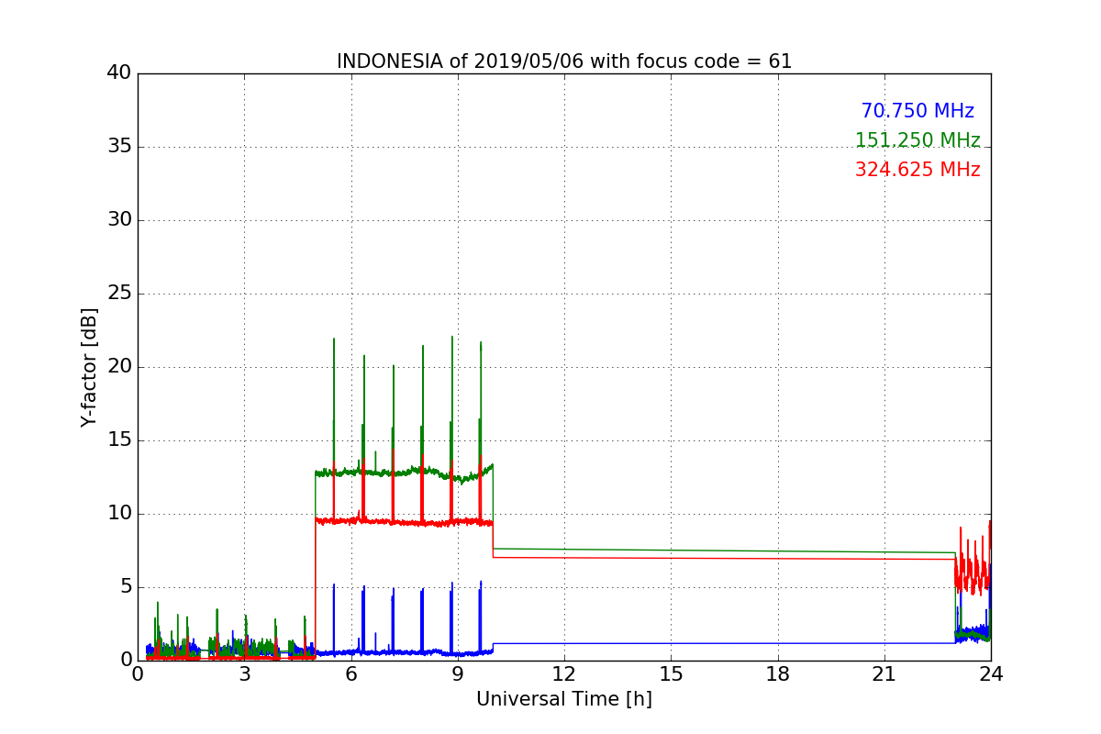
Task: Select the blue 70.750 MHz legend label
Action: coord(917,111)
